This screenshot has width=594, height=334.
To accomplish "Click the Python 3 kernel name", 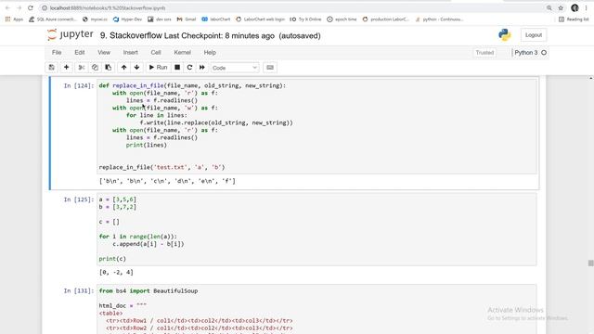I will (526, 53).
